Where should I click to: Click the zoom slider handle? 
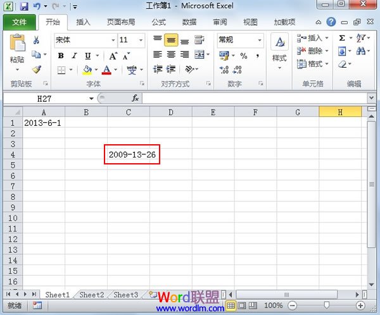tap(326, 305)
